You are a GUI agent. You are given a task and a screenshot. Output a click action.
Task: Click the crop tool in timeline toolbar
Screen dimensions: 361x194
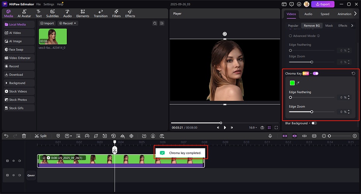(x=96, y=136)
